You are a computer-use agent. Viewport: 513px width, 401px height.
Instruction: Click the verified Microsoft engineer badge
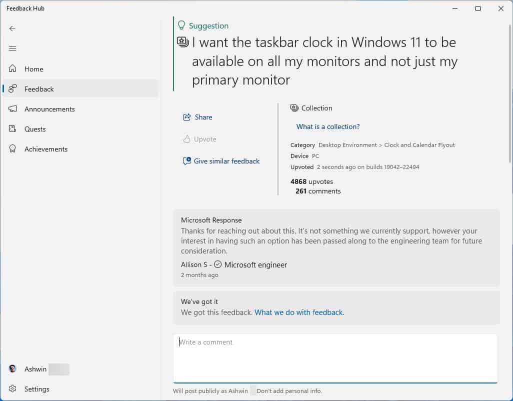coord(218,265)
